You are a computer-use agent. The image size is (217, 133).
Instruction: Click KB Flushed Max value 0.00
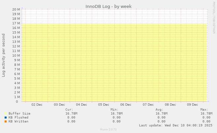206,118
